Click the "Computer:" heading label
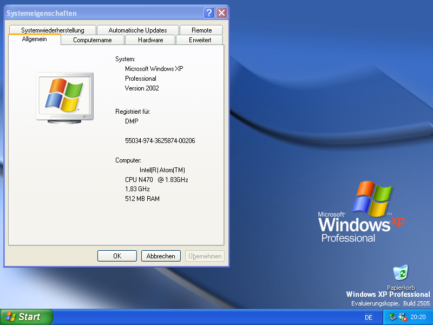The width and height of the screenshot is (433, 325). click(128, 160)
